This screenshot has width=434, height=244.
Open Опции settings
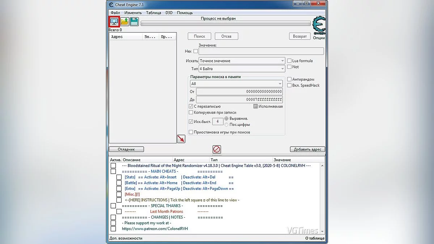[x=319, y=38]
